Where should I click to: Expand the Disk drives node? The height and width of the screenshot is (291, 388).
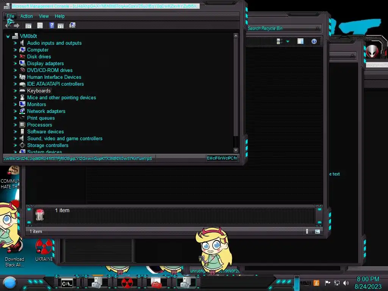tap(15, 57)
